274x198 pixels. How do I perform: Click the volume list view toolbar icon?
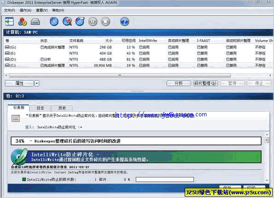[x=9, y=22]
